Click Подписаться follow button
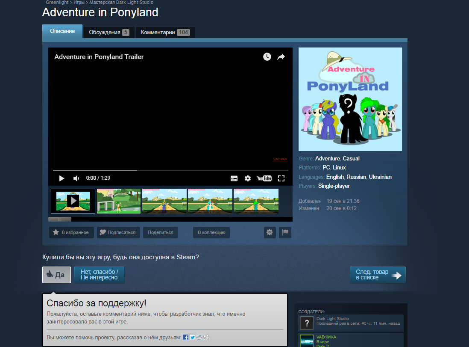This screenshot has height=347, width=469. tap(118, 232)
